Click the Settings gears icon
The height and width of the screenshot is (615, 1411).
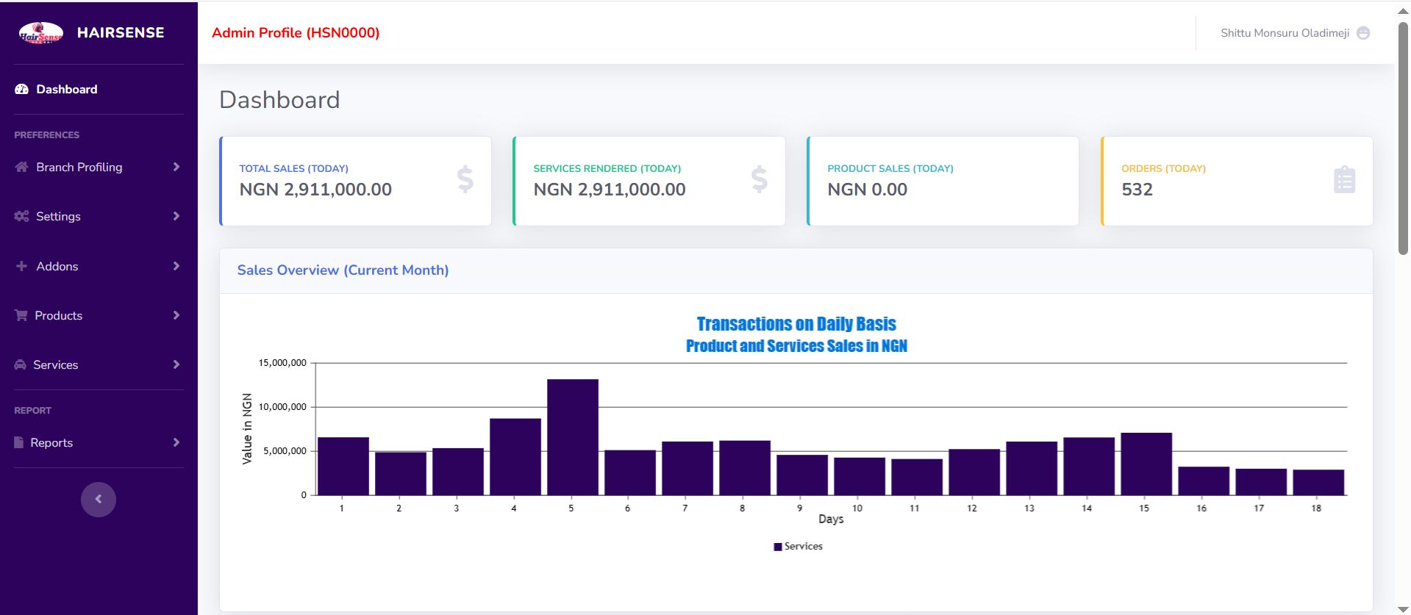tap(21, 217)
